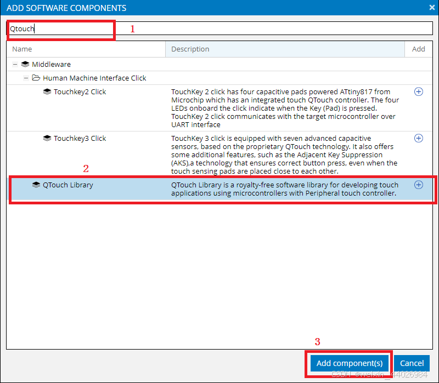439x383 pixels.
Task: Collapse the Human Machine Interface Click node
Action: click(x=26, y=78)
